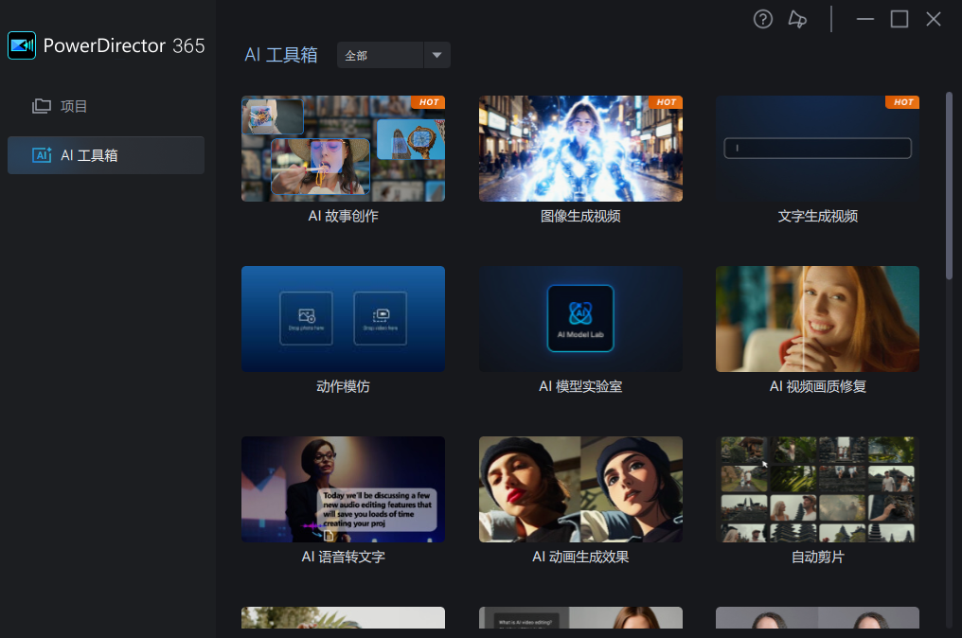Open the 文字生成视频 label link

coord(817,216)
